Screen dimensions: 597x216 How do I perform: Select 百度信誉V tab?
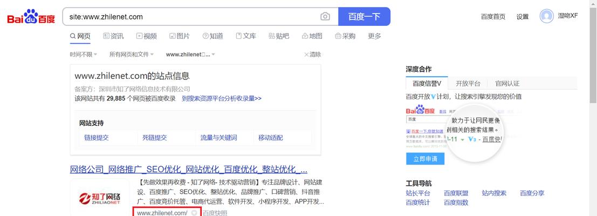coord(427,84)
